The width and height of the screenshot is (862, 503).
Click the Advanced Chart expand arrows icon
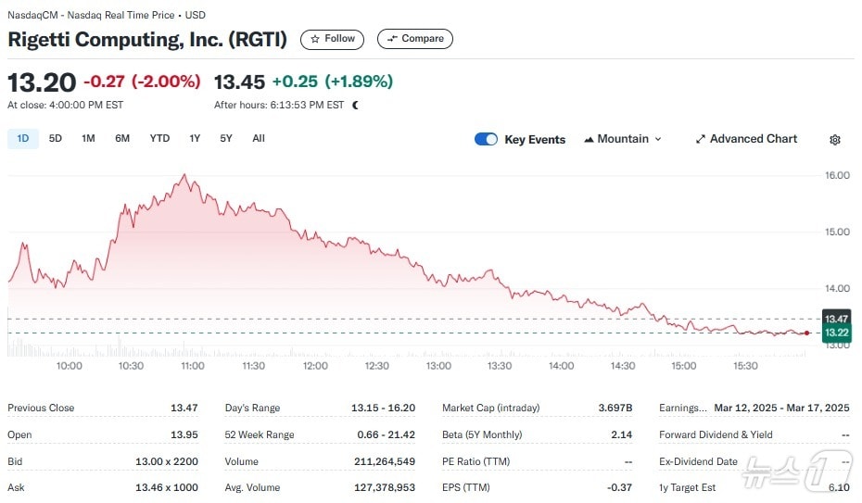701,139
